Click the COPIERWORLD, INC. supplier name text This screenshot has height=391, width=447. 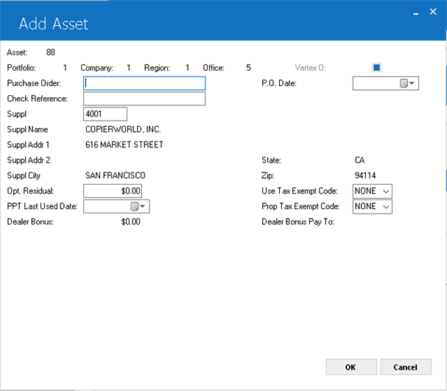coord(123,130)
